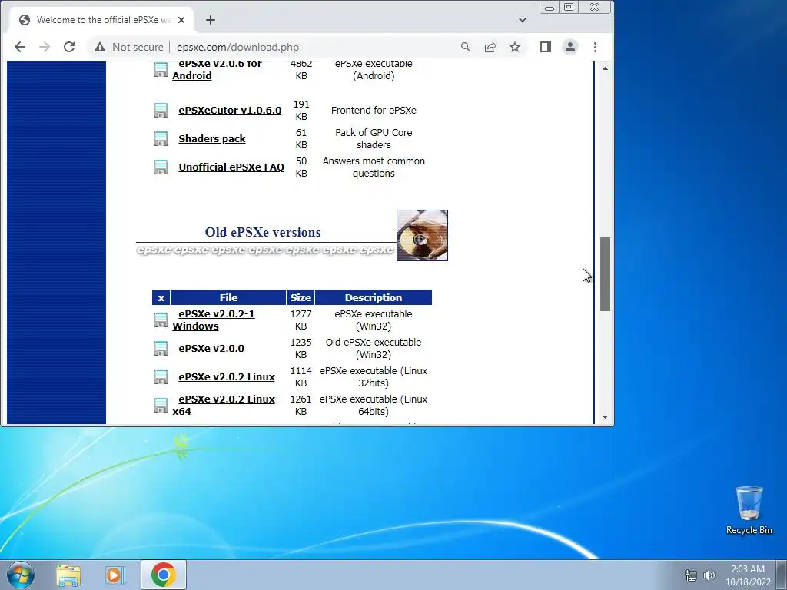Click the browser back arrow
The image size is (787, 590).
[x=19, y=47]
